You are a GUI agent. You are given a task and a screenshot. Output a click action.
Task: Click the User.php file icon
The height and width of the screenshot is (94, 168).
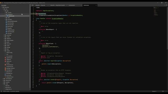(6, 33)
